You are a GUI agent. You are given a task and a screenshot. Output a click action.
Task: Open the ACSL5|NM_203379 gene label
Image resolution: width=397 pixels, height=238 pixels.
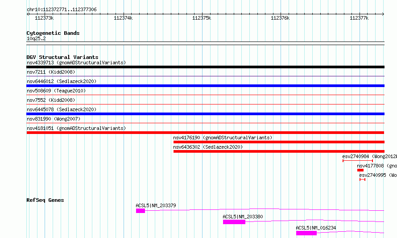[156, 205]
